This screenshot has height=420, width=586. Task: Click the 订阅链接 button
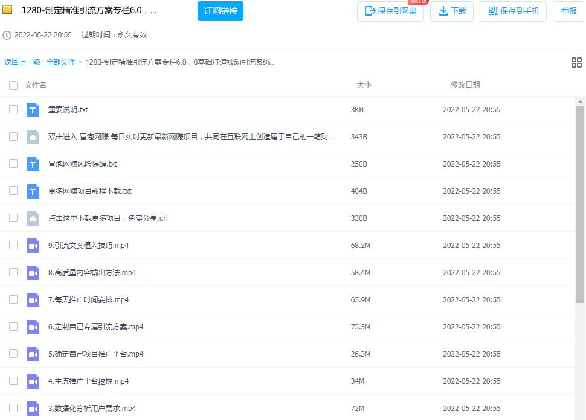221,11
